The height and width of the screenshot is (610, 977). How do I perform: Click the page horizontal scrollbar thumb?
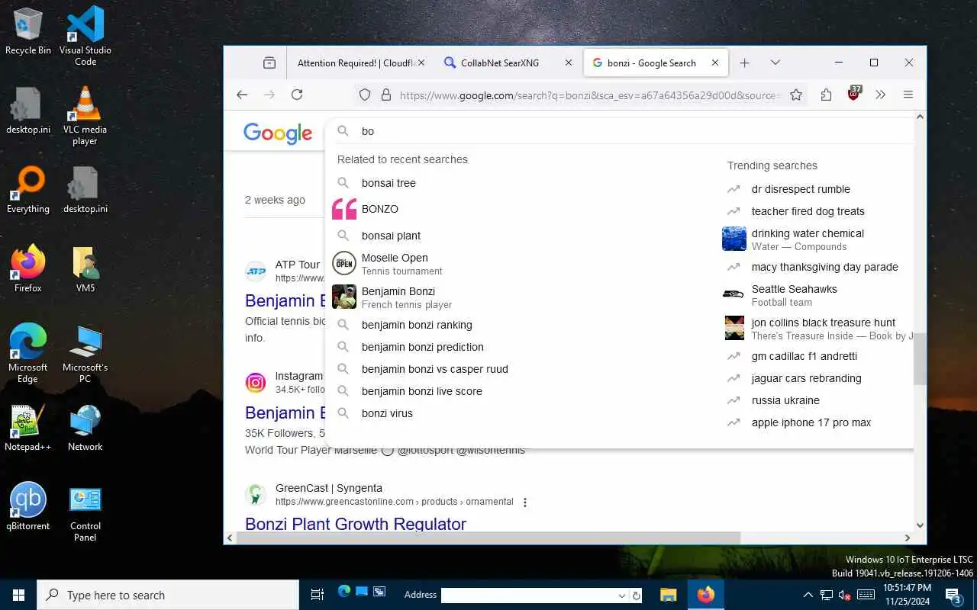[x=488, y=538]
